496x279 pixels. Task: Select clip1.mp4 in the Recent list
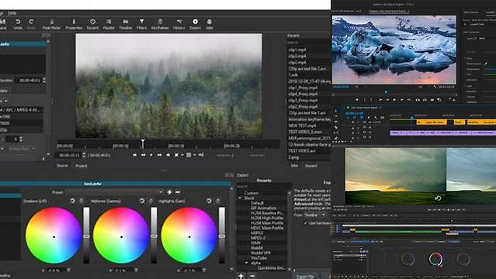click(x=297, y=50)
